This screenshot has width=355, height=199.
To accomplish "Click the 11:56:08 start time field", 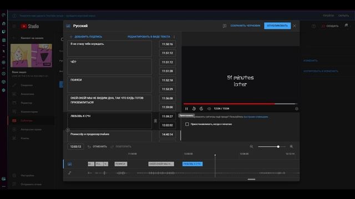I will [168, 98].
